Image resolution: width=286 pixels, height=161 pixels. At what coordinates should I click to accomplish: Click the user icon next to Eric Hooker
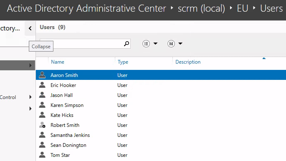click(42, 85)
